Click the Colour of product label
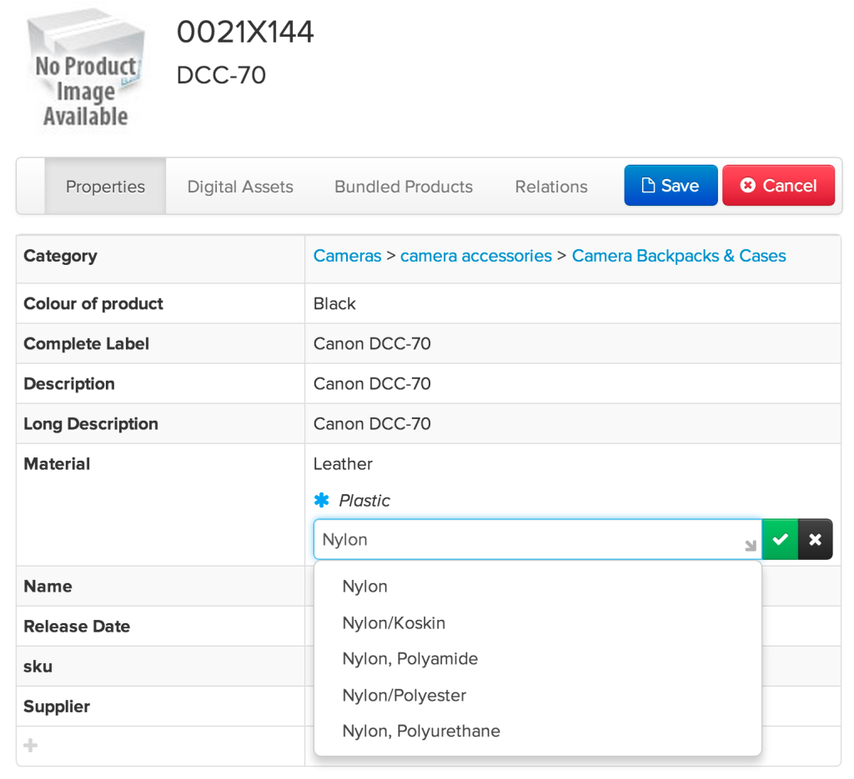Viewport: 854px width, 779px height. [x=93, y=303]
